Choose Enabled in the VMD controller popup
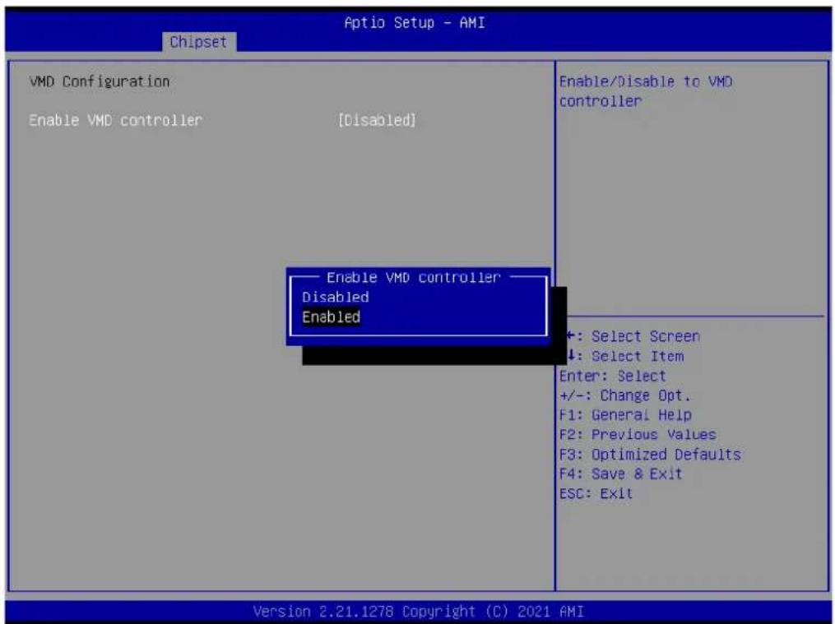 [331, 317]
